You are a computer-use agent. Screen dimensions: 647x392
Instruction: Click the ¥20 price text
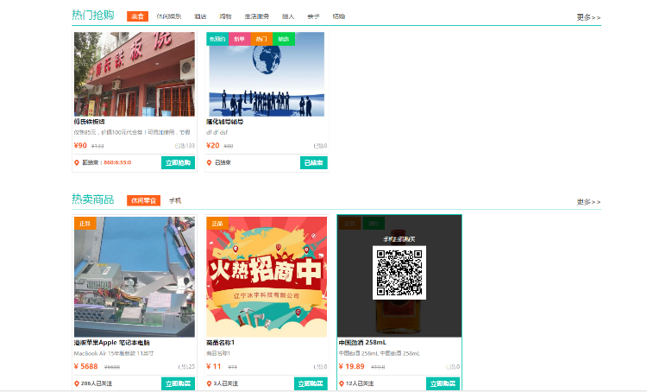tap(213, 145)
